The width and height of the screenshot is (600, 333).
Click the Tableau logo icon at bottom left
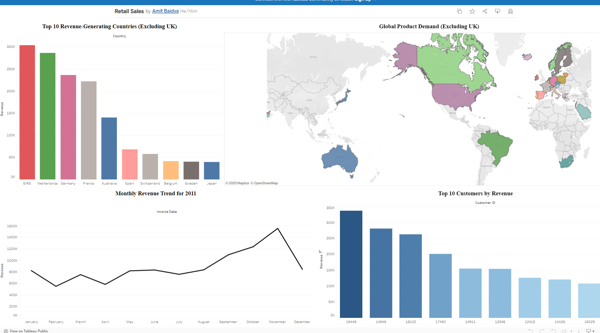click(x=6, y=331)
